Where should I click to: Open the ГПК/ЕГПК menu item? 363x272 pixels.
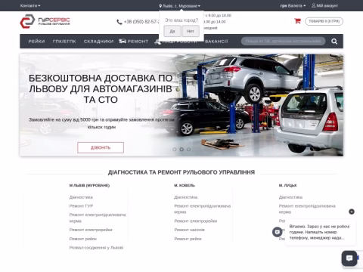point(64,42)
